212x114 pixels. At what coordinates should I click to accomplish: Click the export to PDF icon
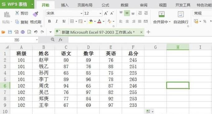click(x=16, y=32)
